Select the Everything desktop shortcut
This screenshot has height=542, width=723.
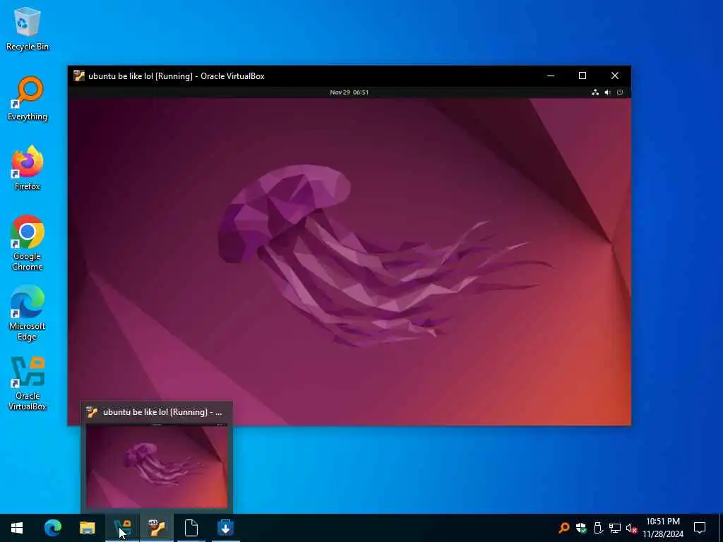tap(28, 98)
